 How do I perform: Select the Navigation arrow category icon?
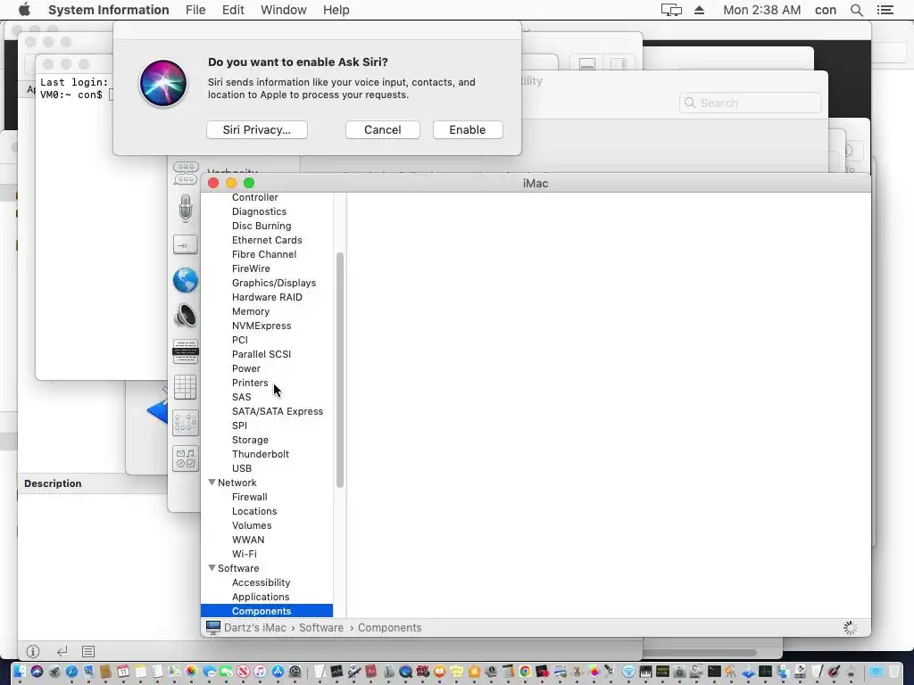[186, 244]
